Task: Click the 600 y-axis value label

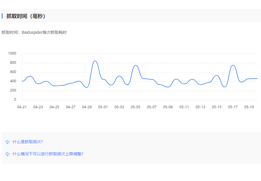Action: 13,72
